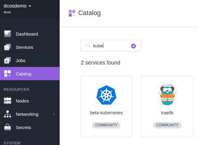This screenshot has height=145, width=198.
Task: Click the Catalog page header icon
Action: click(x=72, y=13)
